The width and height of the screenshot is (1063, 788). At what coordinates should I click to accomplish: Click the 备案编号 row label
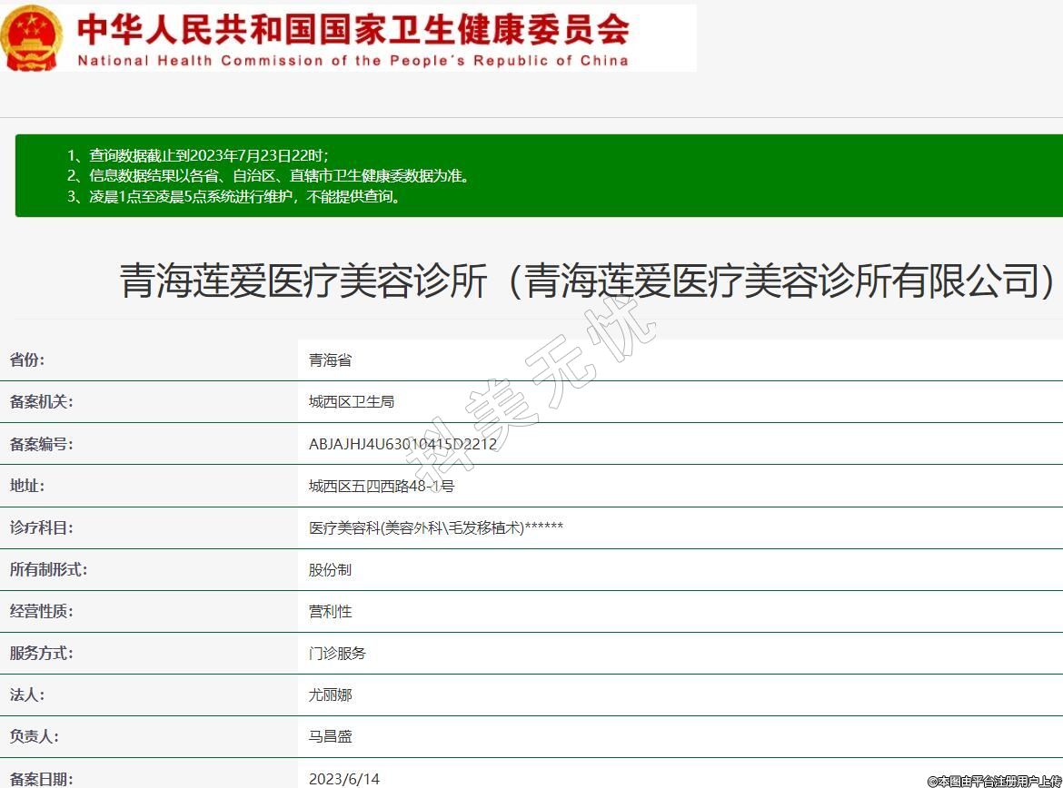click(42, 444)
